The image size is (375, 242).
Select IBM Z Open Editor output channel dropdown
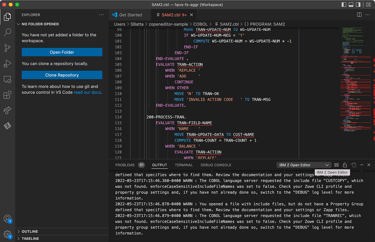(x=304, y=165)
